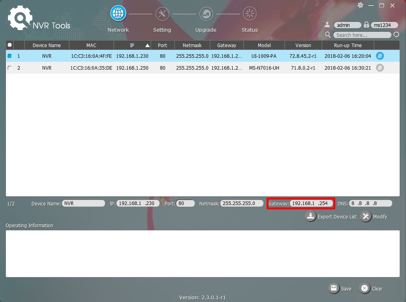Save the current device settings
Image resolution: width=406 pixels, height=302 pixels.
click(340, 289)
